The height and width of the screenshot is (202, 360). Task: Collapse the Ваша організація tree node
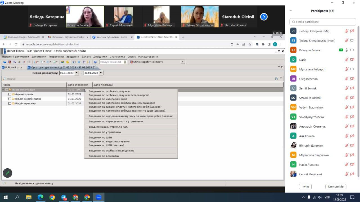pyautogui.click(x=3, y=89)
